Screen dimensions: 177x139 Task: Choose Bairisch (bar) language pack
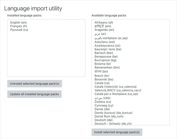click(x=104, y=53)
